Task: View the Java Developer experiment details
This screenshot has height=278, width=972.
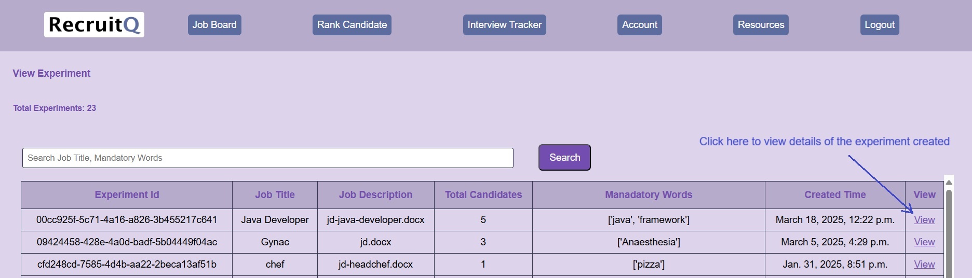Action: [924, 220]
